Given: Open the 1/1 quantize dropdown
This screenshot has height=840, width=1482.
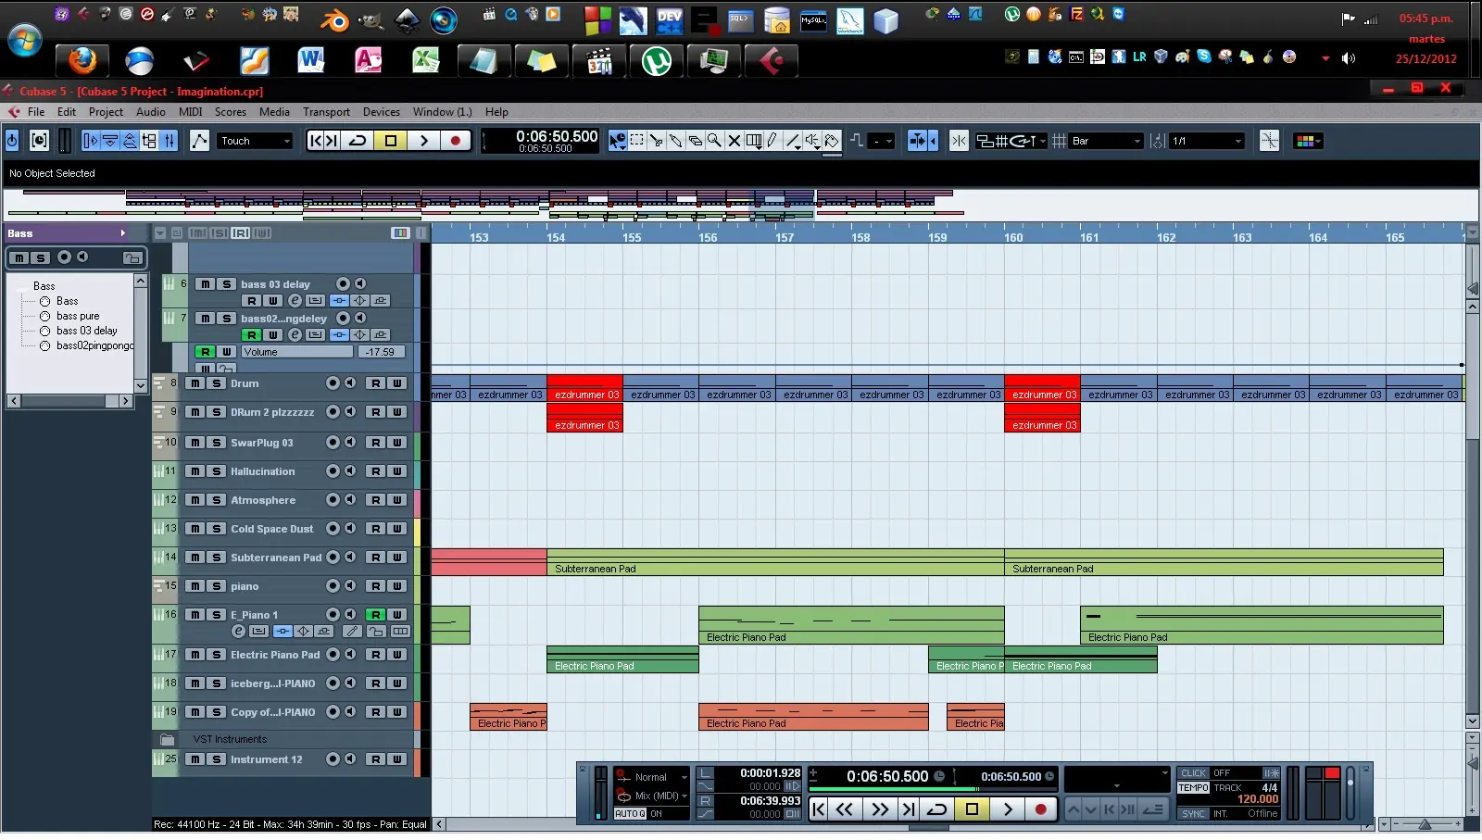Looking at the screenshot, I should pos(1207,141).
